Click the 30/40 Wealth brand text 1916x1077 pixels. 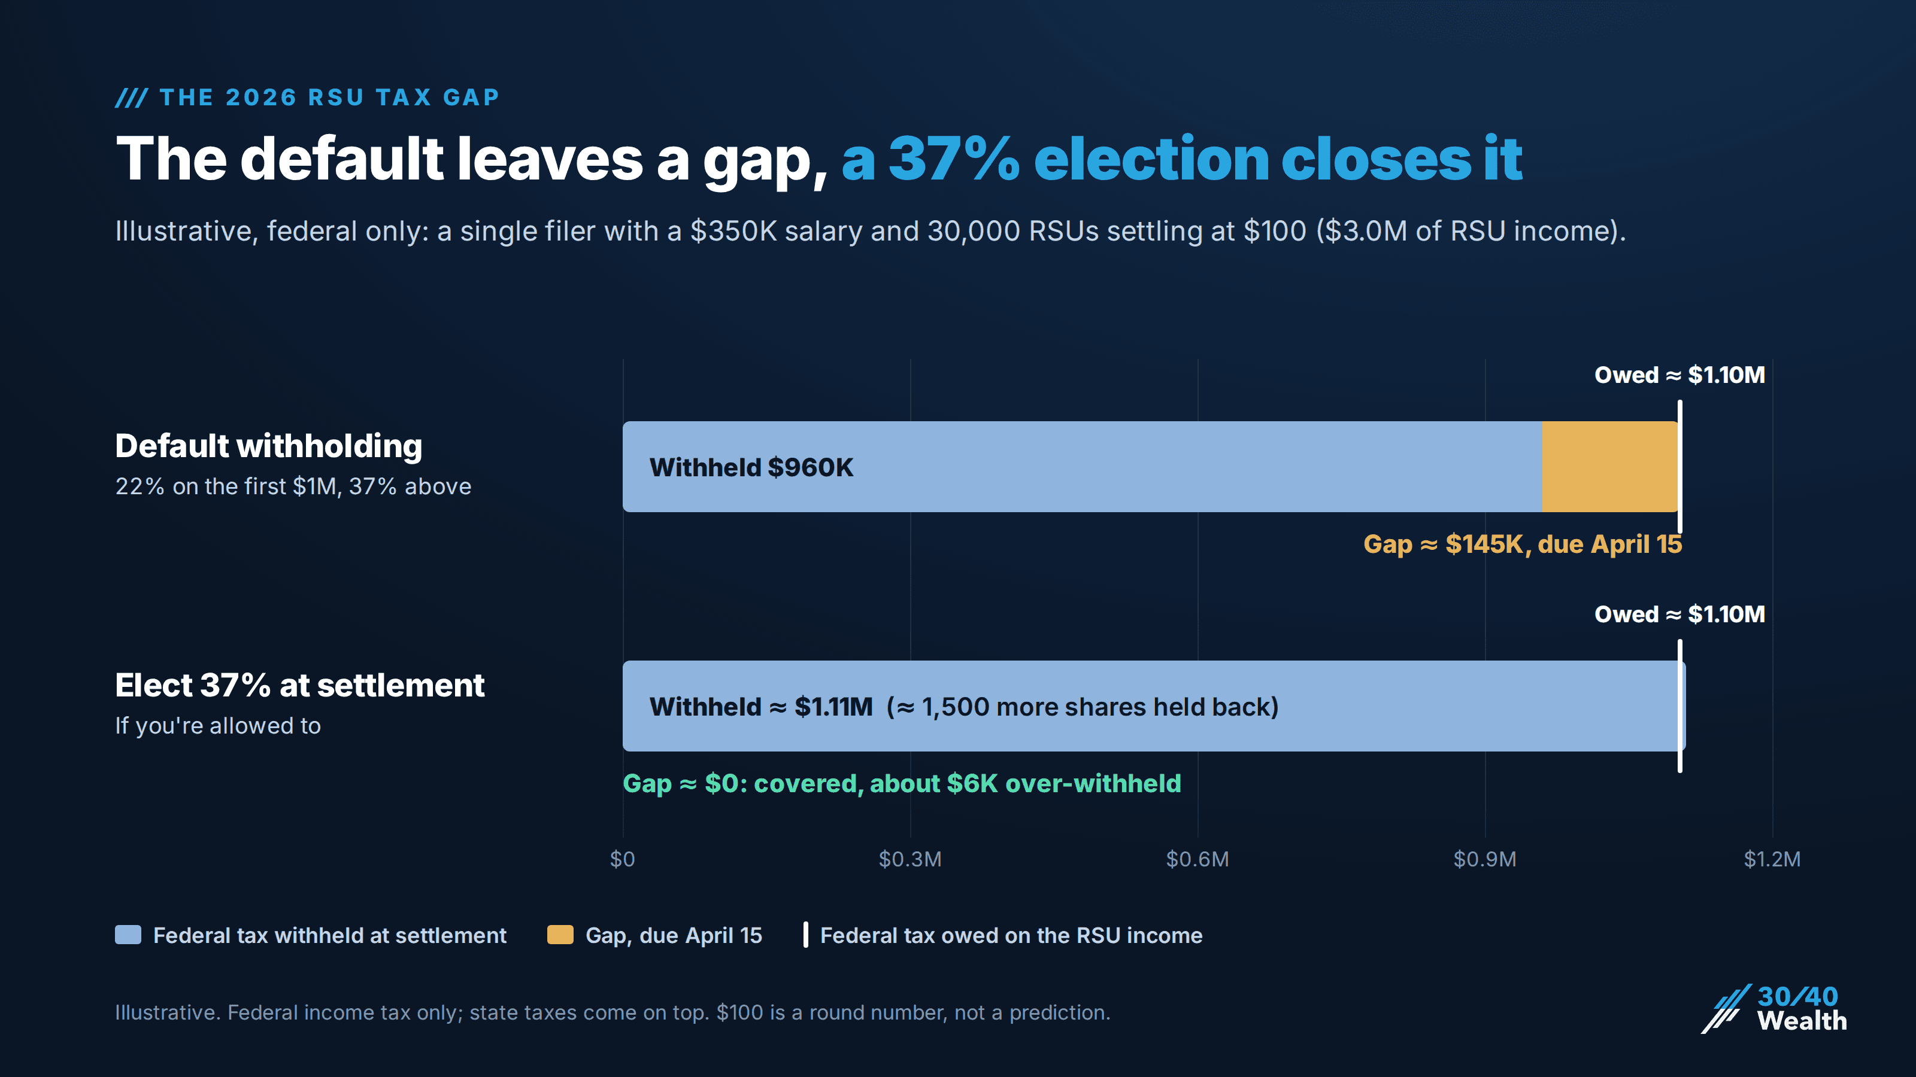coord(1802,1009)
